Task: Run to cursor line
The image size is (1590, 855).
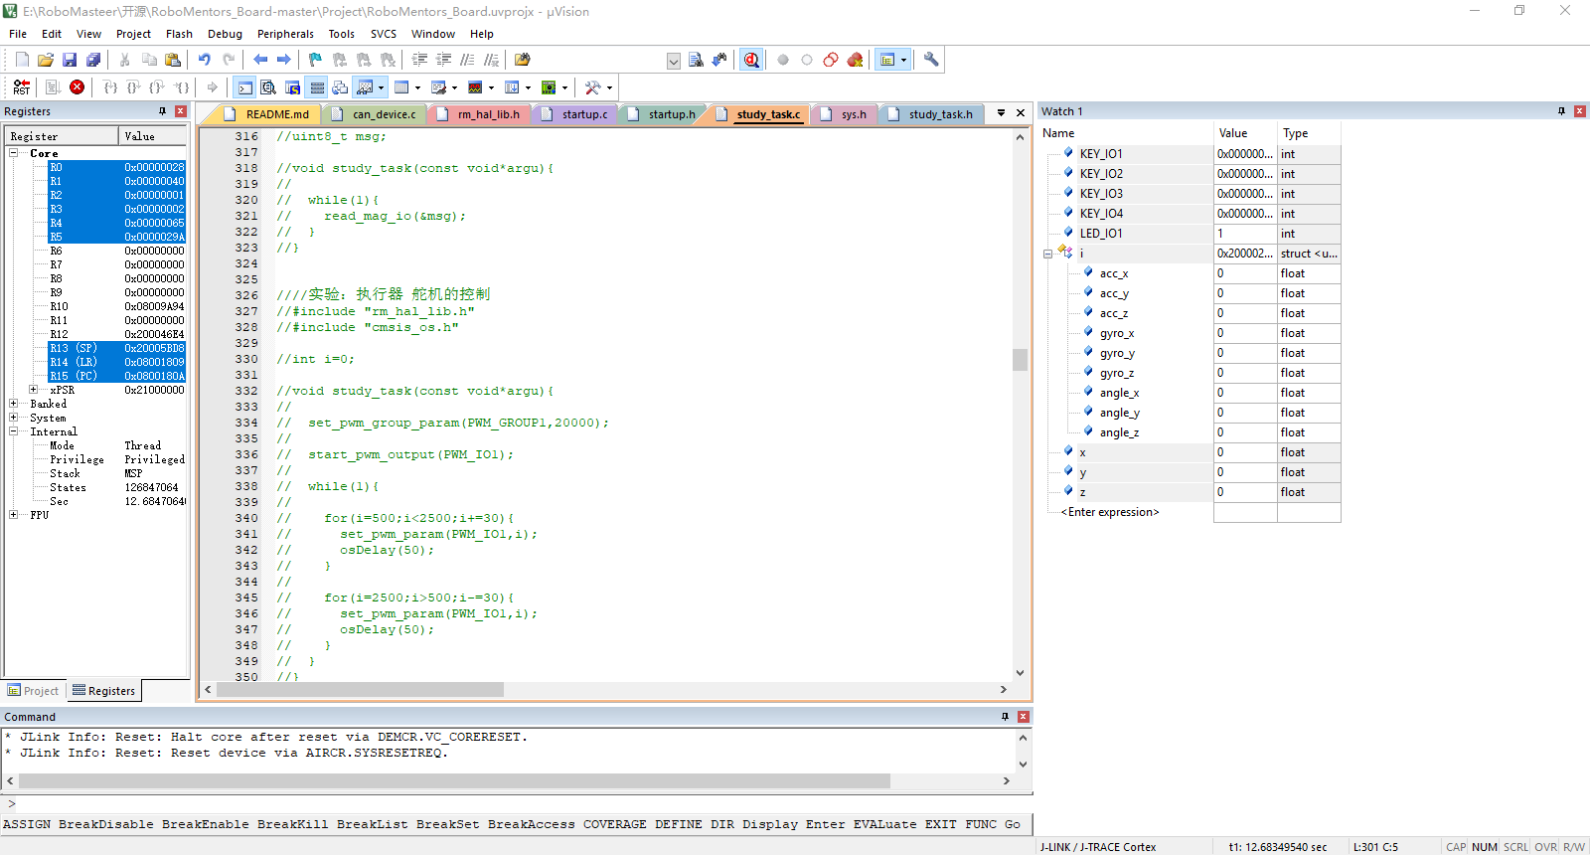Action: click(x=181, y=87)
